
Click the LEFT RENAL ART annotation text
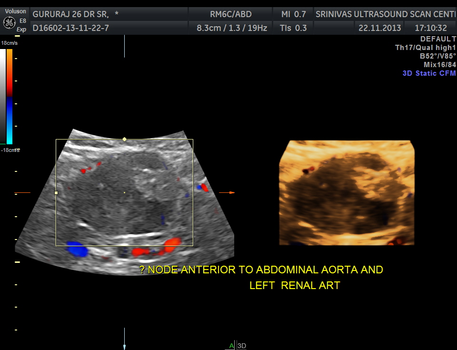pyautogui.click(x=294, y=285)
